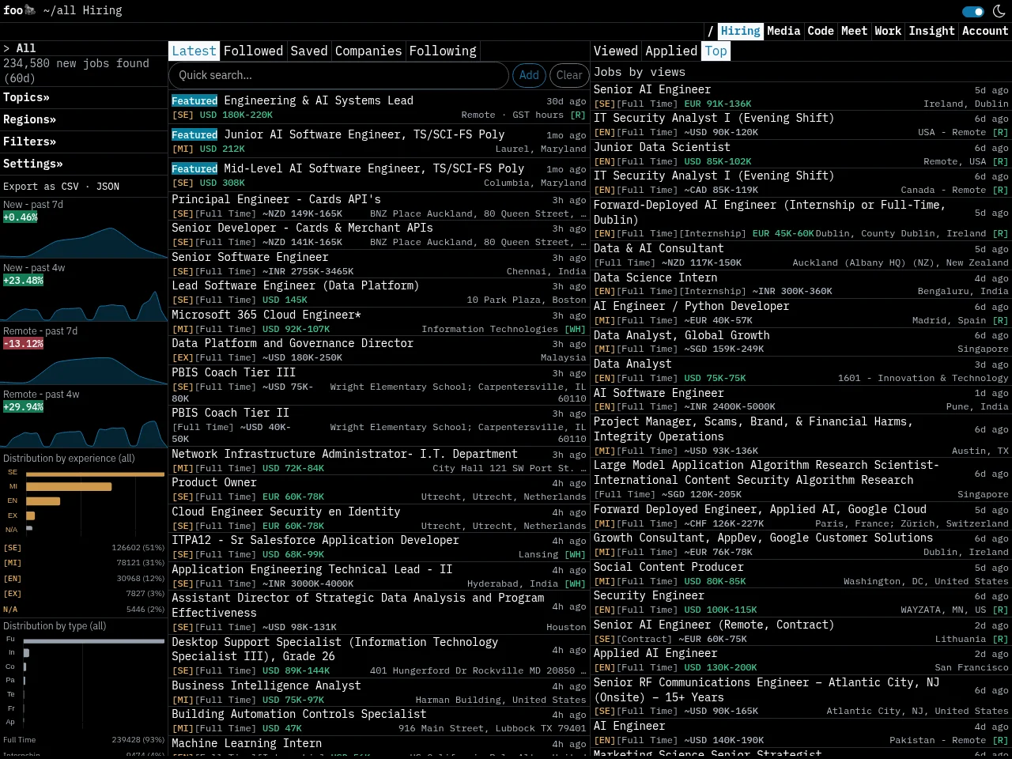Open the Media section
Viewport: 1012px width, 759px height.
click(784, 31)
